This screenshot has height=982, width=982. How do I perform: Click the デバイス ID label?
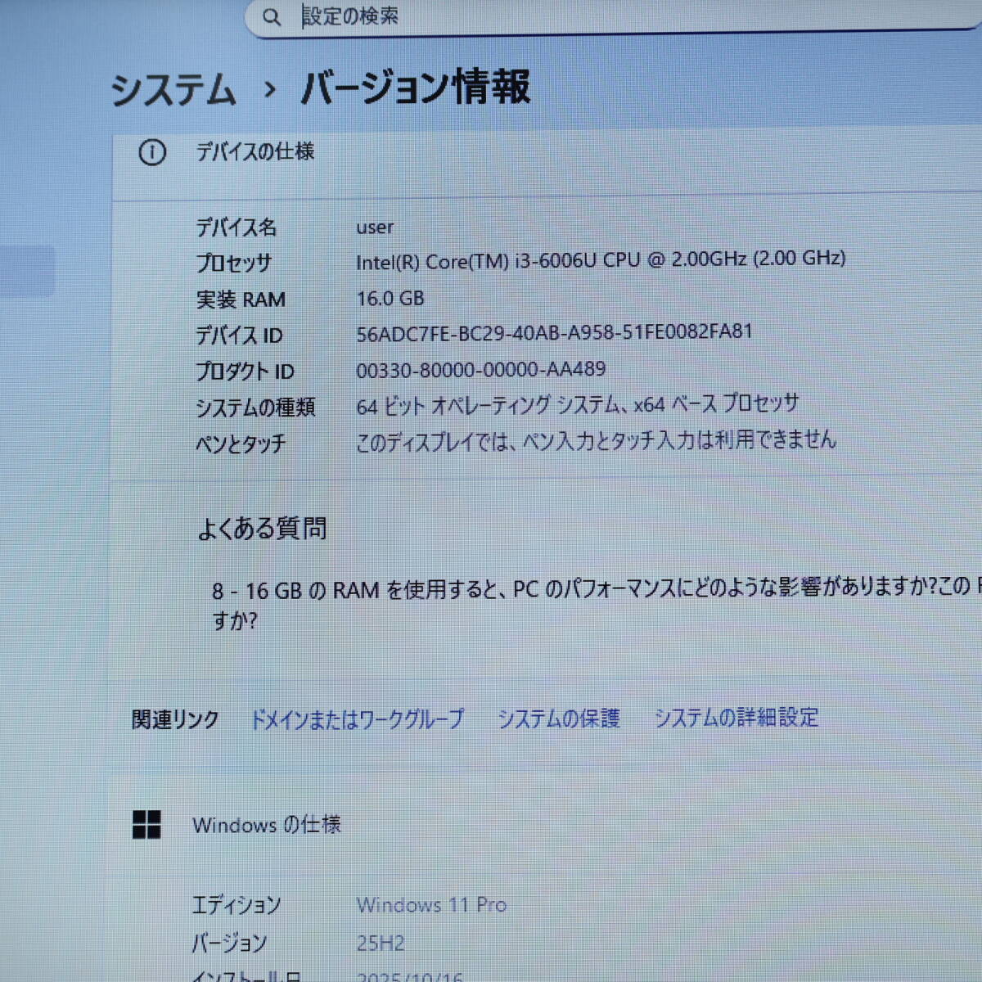tap(239, 336)
